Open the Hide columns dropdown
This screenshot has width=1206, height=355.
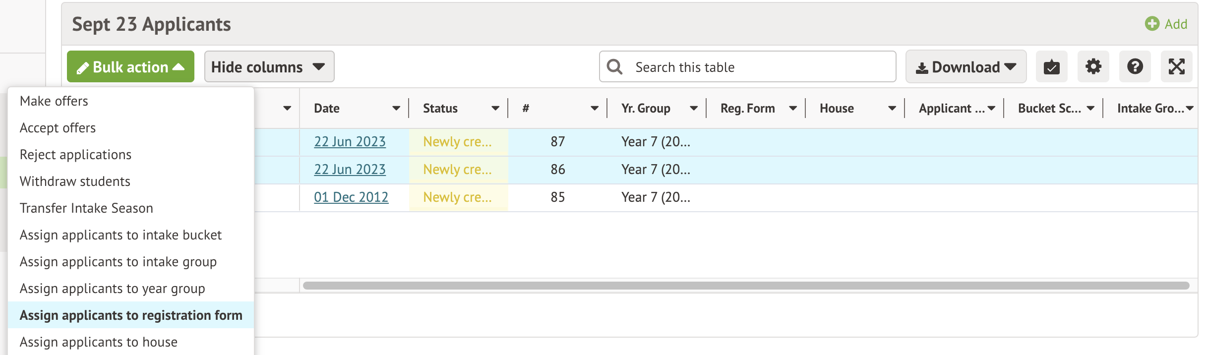pos(269,67)
